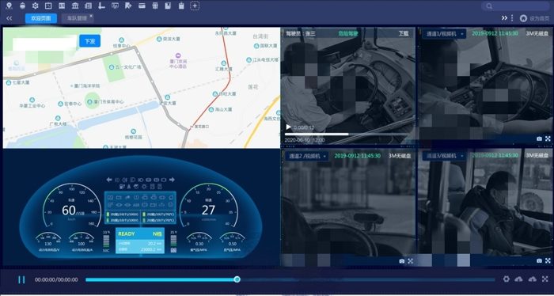Screen dimensions: 554x296
Task: Open the 通道1/视频机 channel dropdown
Action: coord(444,33)
